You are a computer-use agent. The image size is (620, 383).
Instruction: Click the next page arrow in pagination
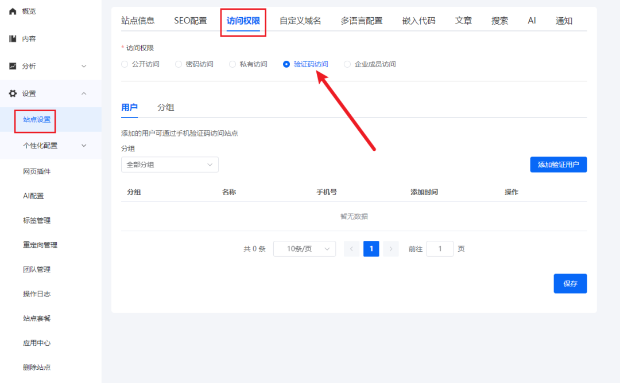pyautogui.click(x=390, y=248)
